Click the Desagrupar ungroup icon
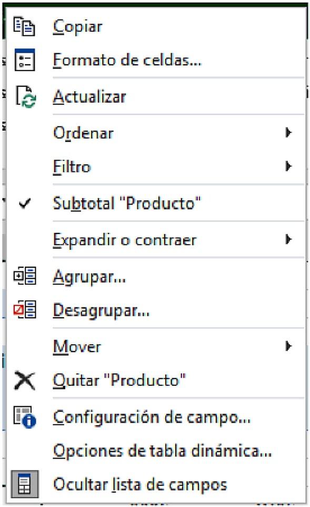 click(x=25, y=309)
